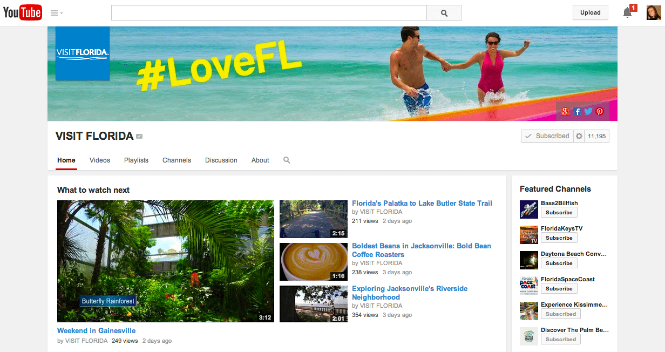Open the notifications bell
The width and height of the screenshot is (665, 352).
pyautogui.click(x=628, y=12)
